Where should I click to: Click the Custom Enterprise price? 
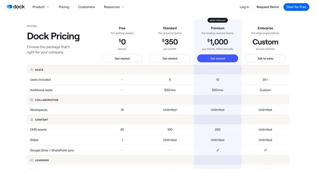[265, 42]
